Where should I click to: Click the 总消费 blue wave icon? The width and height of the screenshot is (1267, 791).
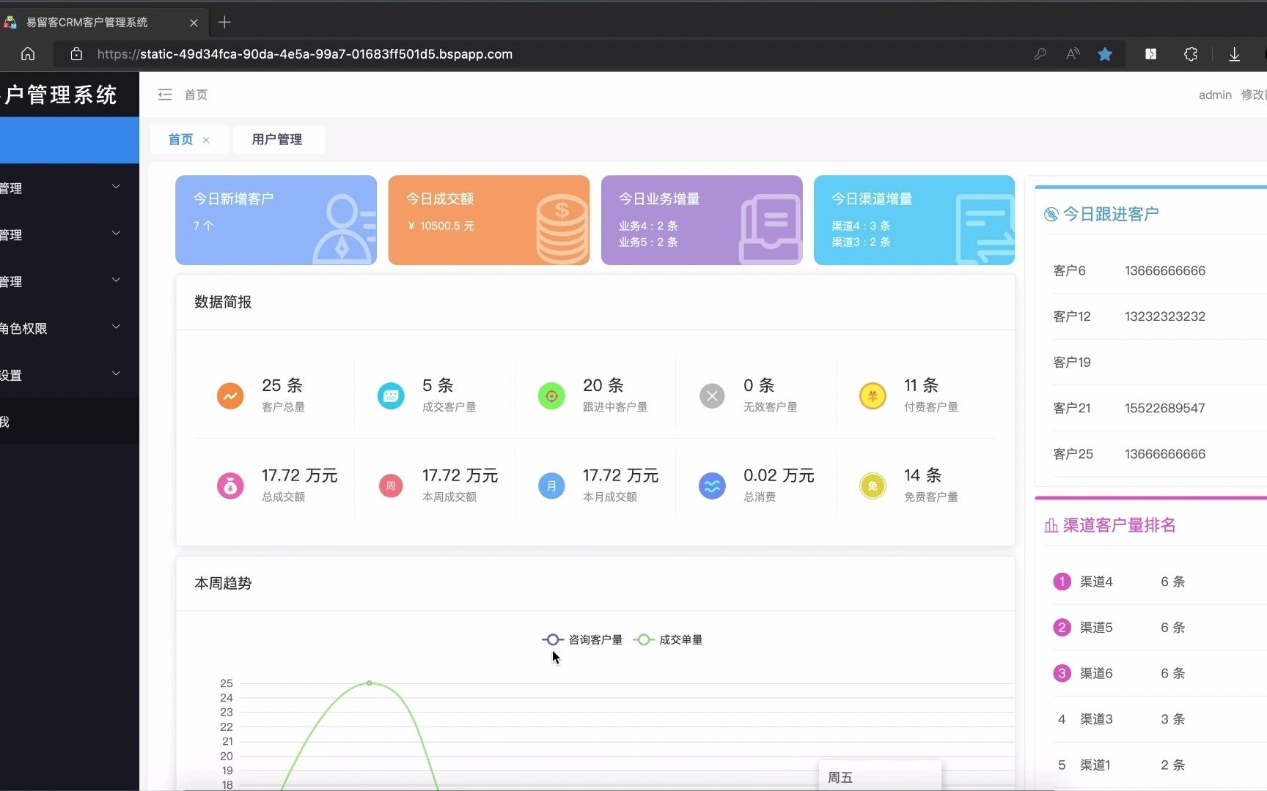(x=712, y=486)
